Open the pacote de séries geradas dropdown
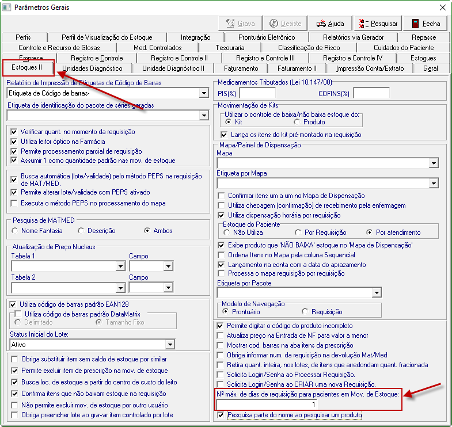 (204, 116)
